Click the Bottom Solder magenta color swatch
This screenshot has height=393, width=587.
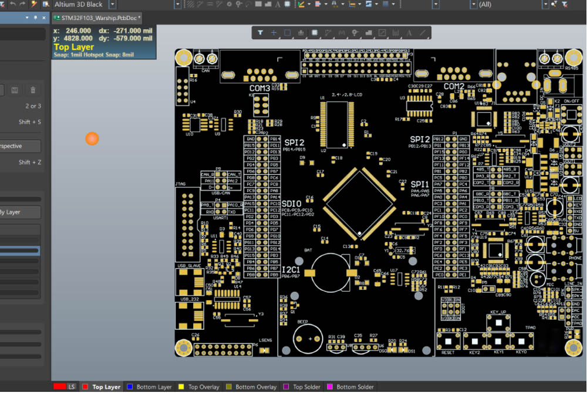click(x=330, y=387)
